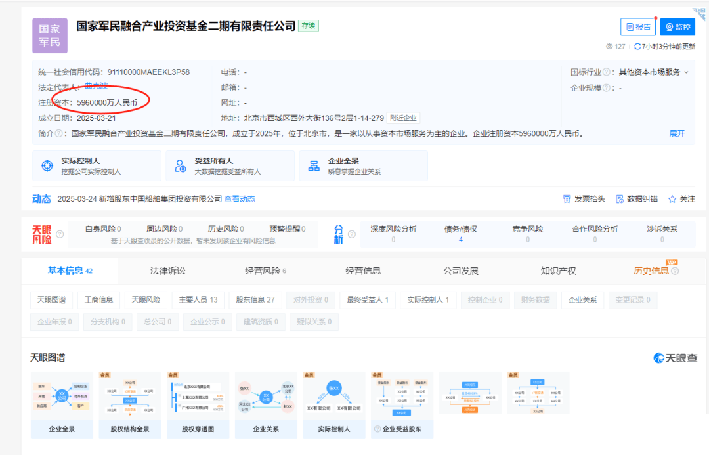Open 涉诉关系 analysis
Viewport: 709px width, 455px height.
click(x=662, y=234)
